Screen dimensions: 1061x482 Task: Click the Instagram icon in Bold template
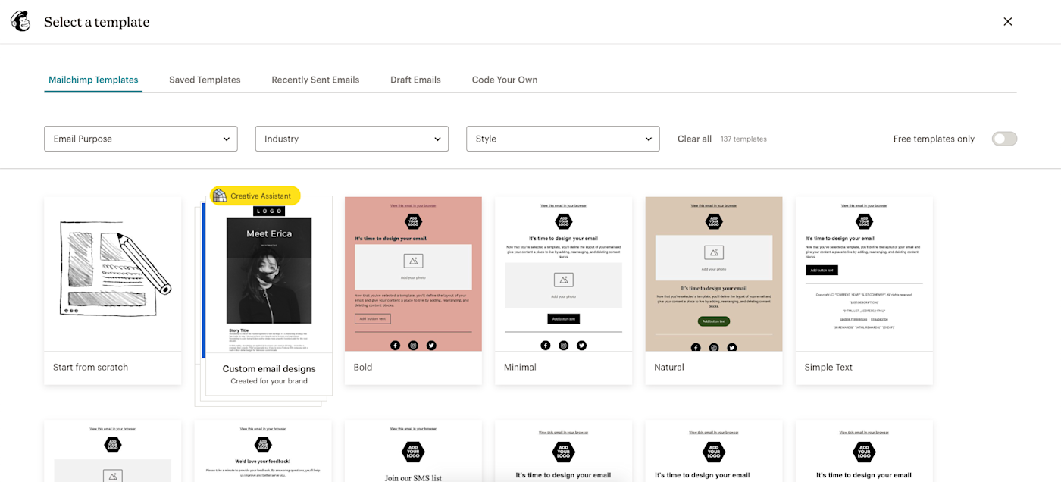[413, 346]
